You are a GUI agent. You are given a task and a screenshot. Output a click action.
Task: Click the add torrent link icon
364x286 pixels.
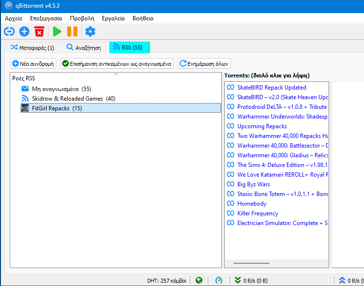coord(9,31)
